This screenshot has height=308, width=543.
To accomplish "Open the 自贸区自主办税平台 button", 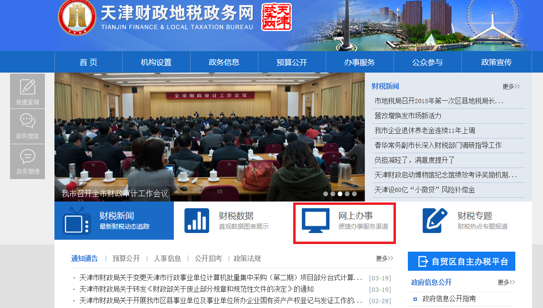I will coord(461,261).
